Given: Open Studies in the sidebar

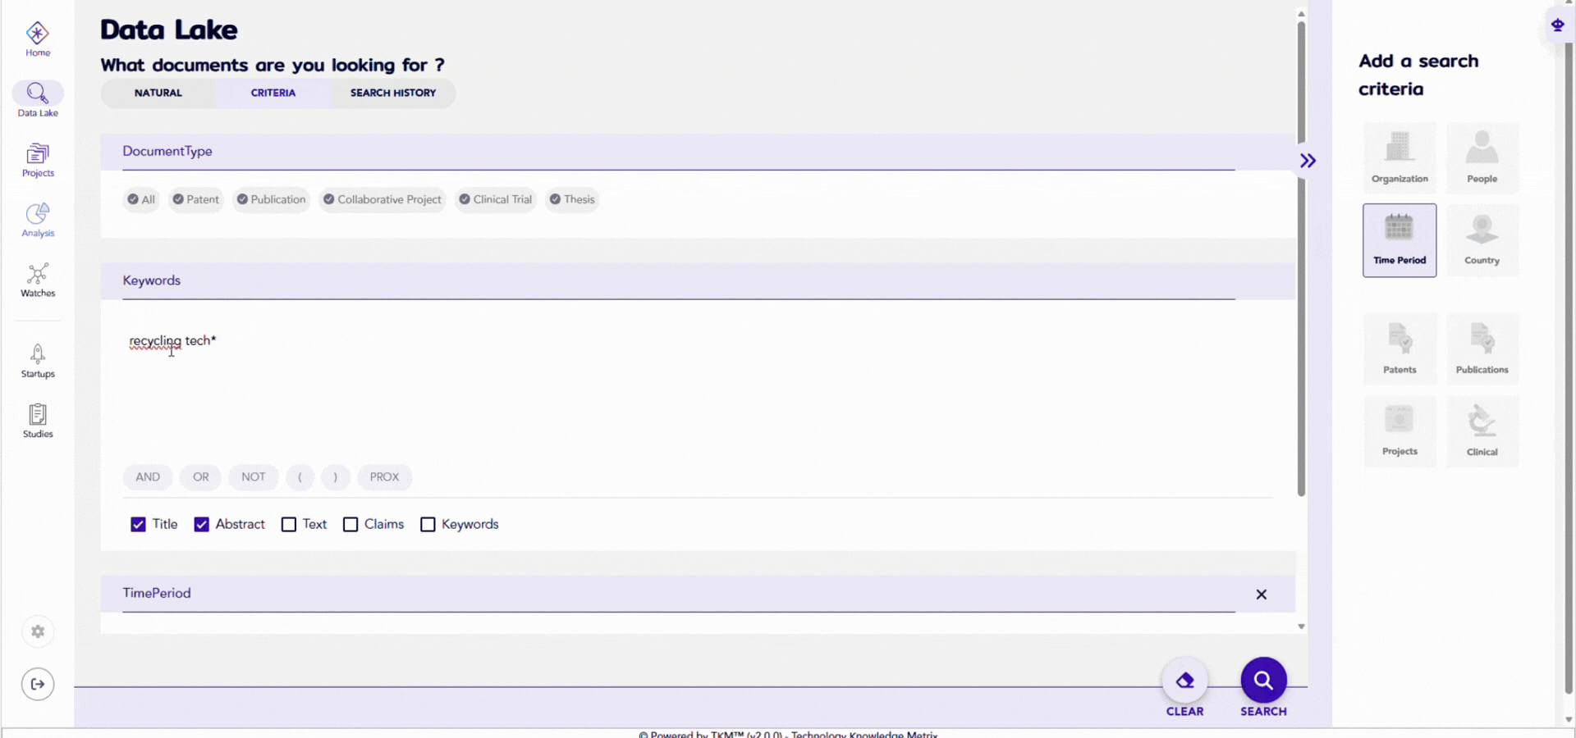Looking at the screenshot, I should pyautogui.click(x=38, y=421).
